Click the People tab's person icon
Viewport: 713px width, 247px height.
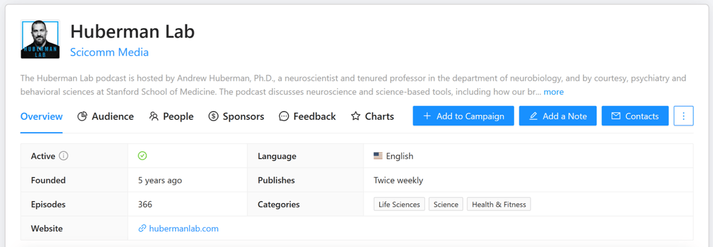tap(154, 116)
